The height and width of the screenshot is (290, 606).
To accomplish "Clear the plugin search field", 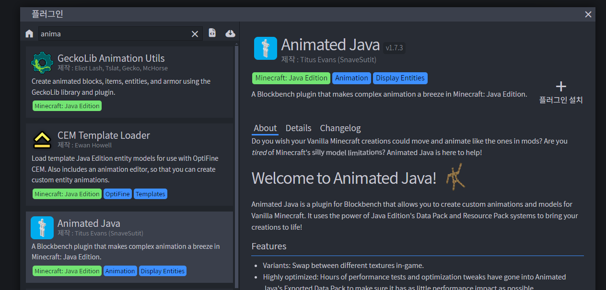I will tap(195, 34).
